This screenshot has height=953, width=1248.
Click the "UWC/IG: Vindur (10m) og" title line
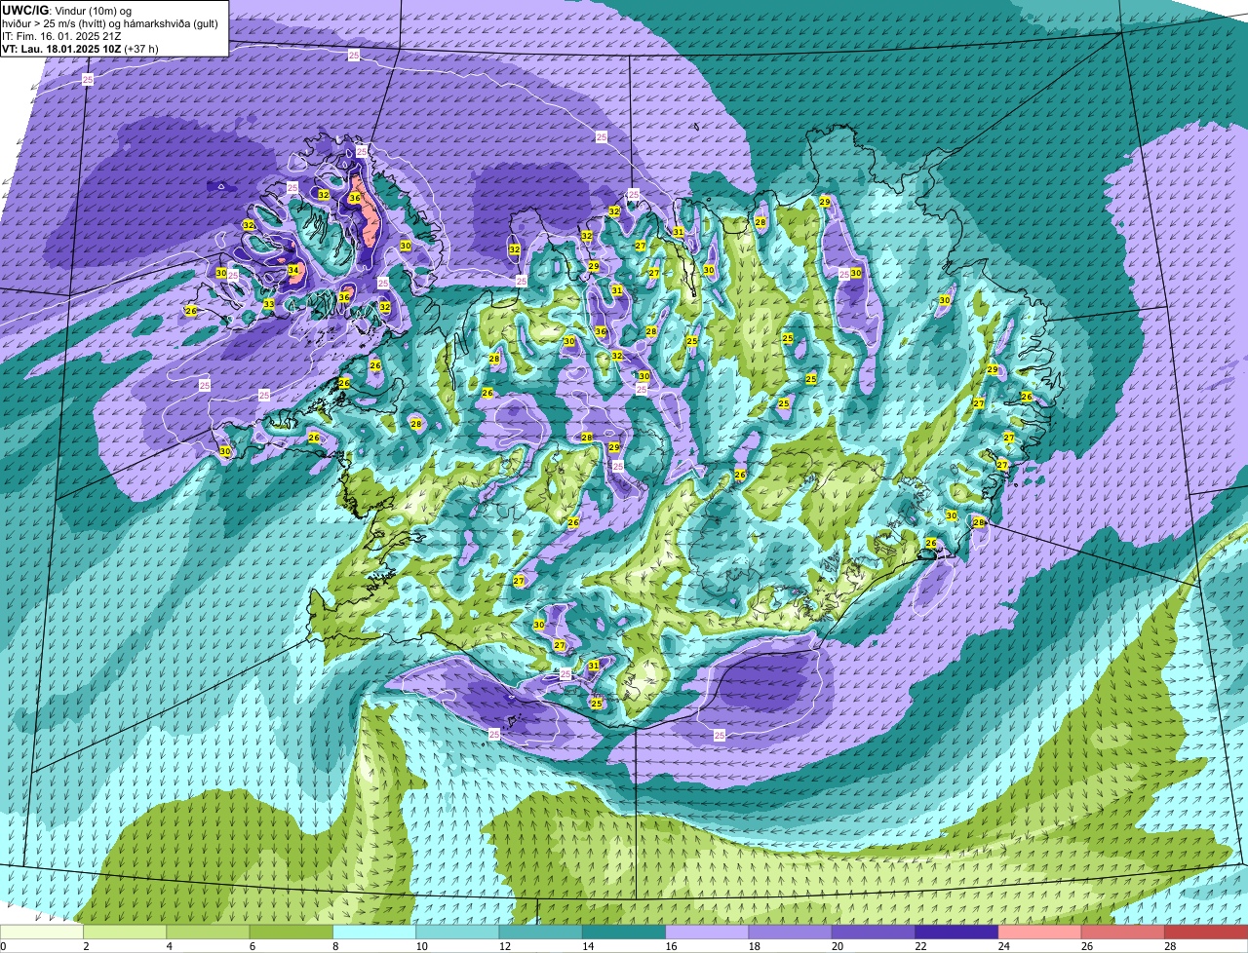(x=68, y=9)
